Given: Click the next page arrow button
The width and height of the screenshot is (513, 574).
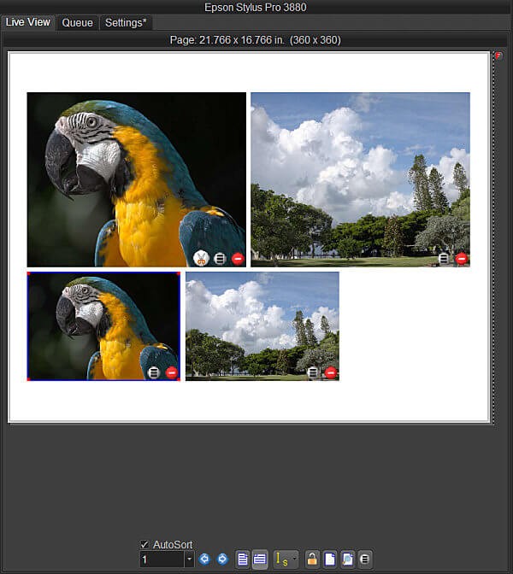Looking at the screenshot, I should 222,559.
